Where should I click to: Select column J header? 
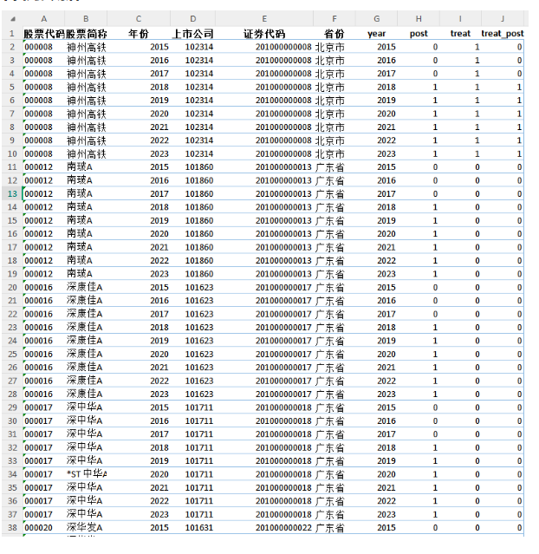(x=503, y=19)
